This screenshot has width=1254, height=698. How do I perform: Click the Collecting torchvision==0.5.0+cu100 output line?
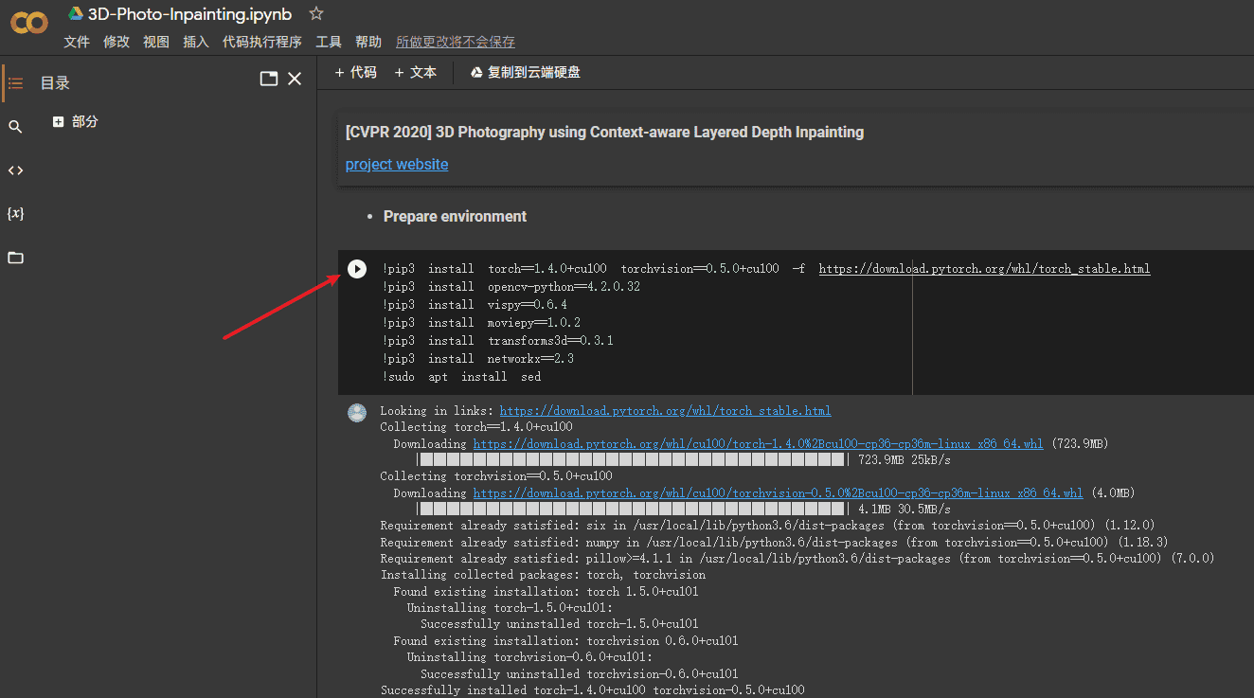tap(496, 476)
